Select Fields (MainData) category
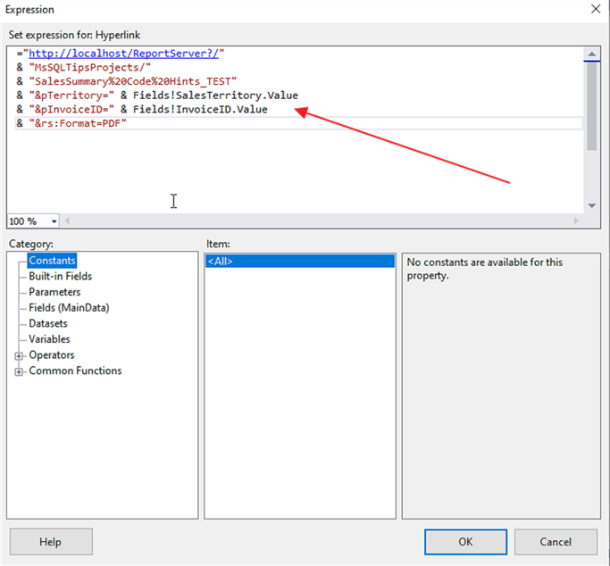Viewport: 610px width, 566px height. pos(69,308)
